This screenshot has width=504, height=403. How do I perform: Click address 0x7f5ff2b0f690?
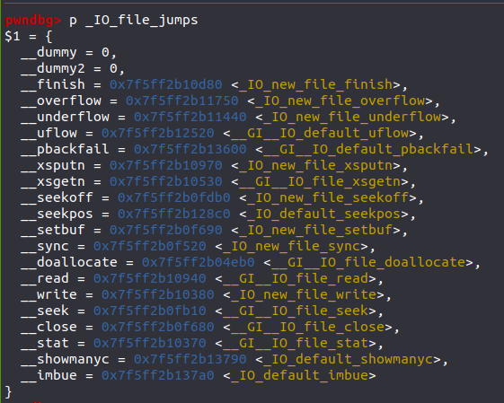(166, 230)
